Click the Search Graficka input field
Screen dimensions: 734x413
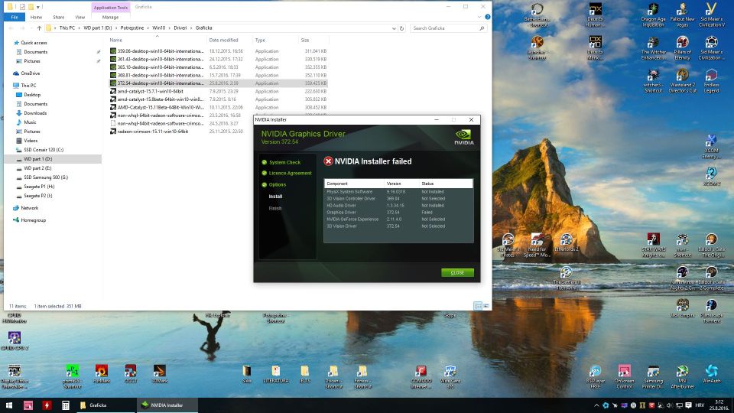pos(447,28)
